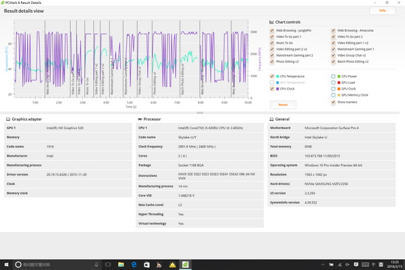
Task: Click the Info button
Action: (383, 11)
